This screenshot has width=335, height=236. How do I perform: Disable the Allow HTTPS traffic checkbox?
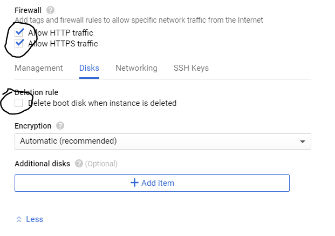point(19,43)
